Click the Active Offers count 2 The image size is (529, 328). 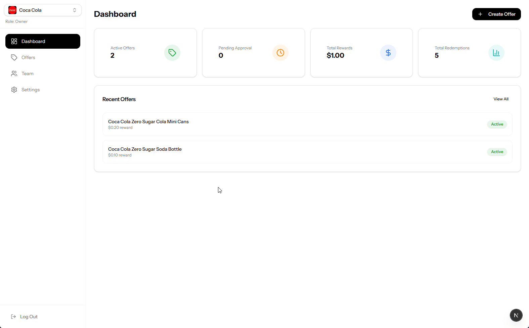point(113,55)
